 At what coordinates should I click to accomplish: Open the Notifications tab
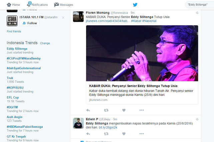(37, 5)
